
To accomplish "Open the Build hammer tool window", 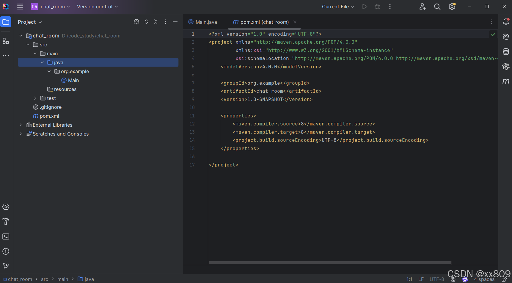I will point(6,221).
